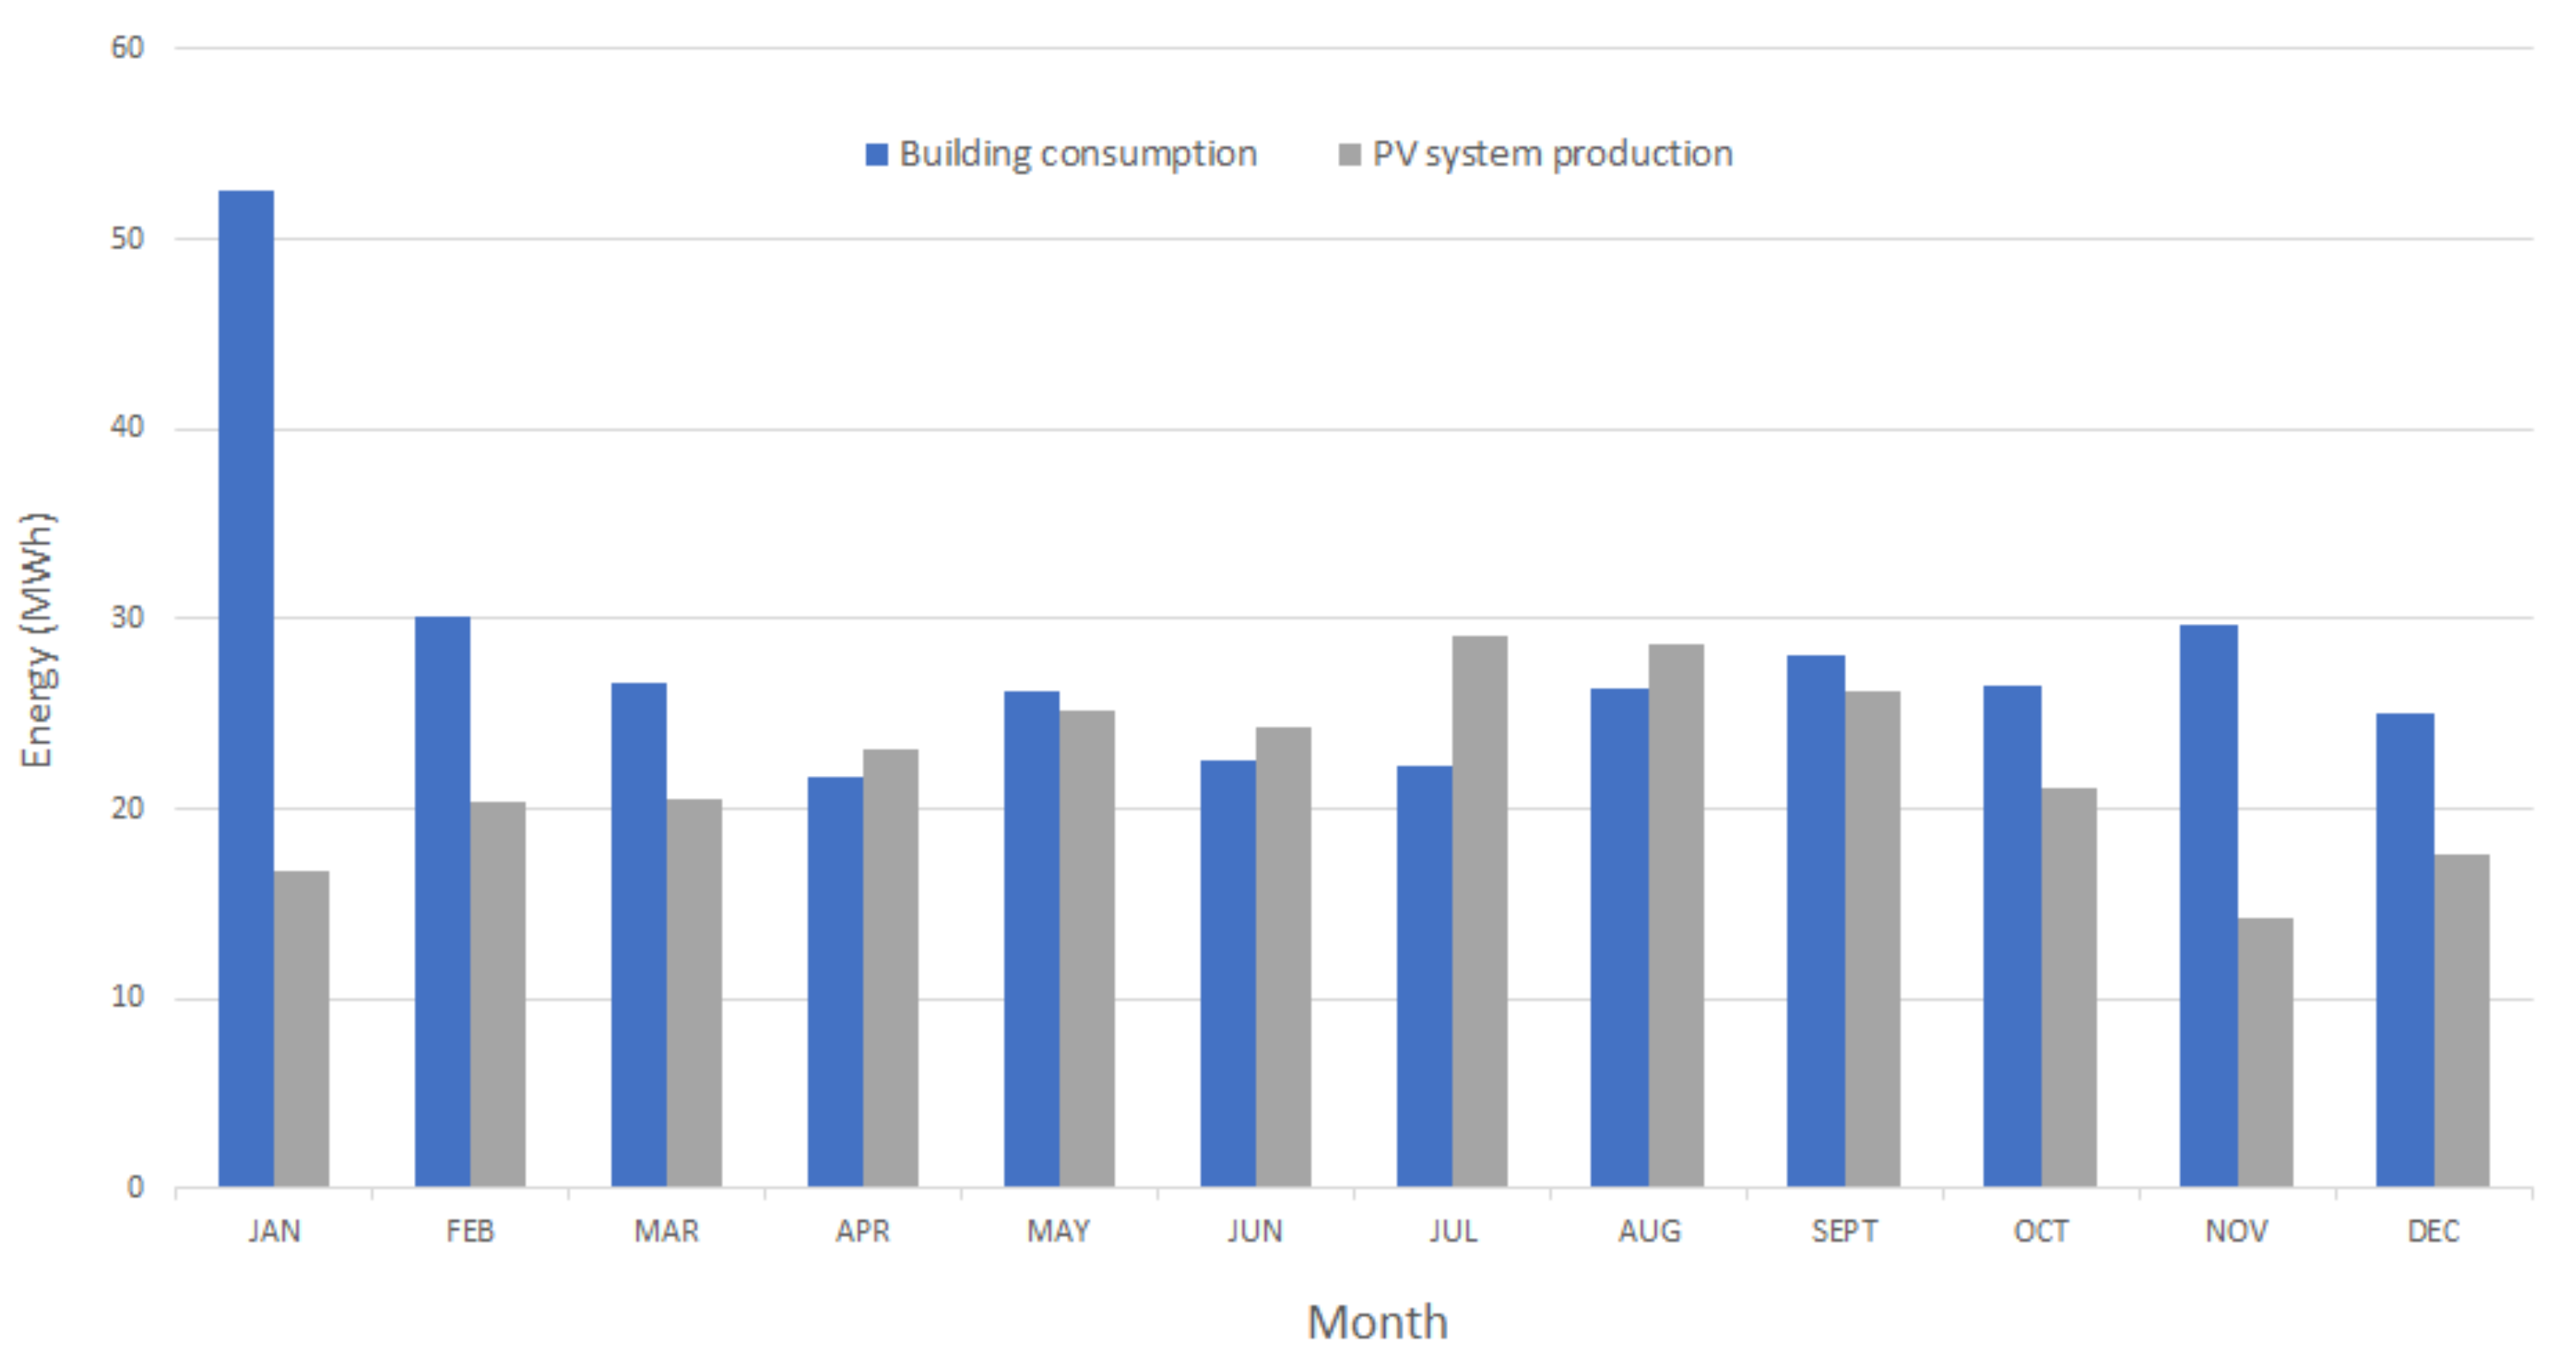The width and height of the screenshot is (2576, 1361).
Task: Click the Building consumption legend label
Action: (1077, 154)
